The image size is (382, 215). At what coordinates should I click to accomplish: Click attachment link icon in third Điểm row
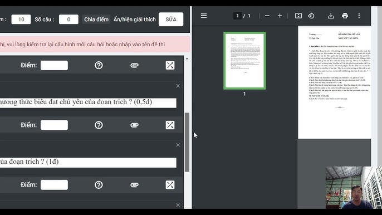tap(134, 185)
